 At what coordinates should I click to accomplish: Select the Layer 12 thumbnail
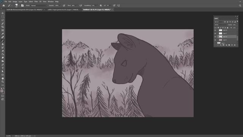220,37
